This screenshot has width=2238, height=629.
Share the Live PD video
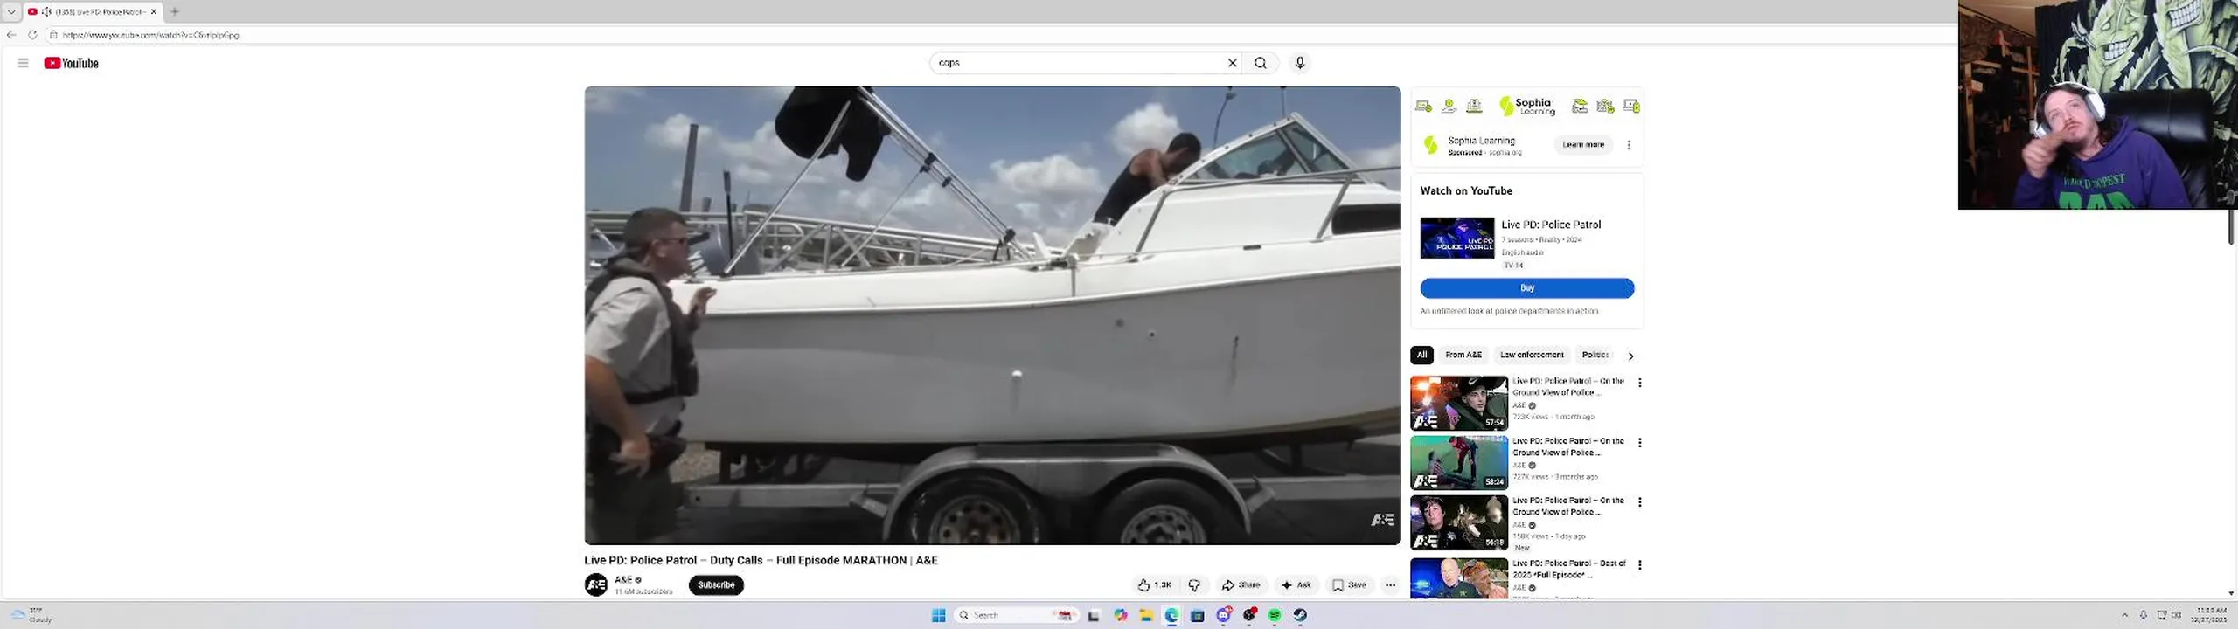coord(1241,585)
